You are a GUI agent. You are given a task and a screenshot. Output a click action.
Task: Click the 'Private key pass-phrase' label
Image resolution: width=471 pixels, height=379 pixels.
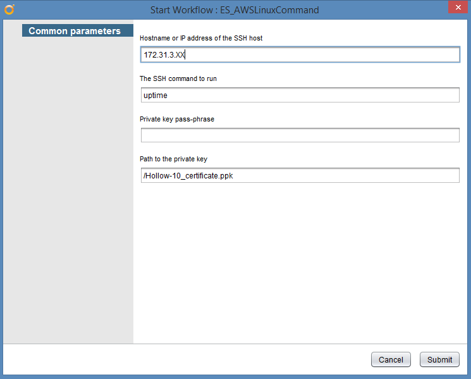pyautogui.click(x=177, y=119)
